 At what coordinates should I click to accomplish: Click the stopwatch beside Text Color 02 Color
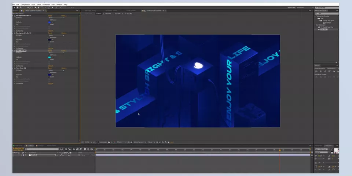(17, 75)
